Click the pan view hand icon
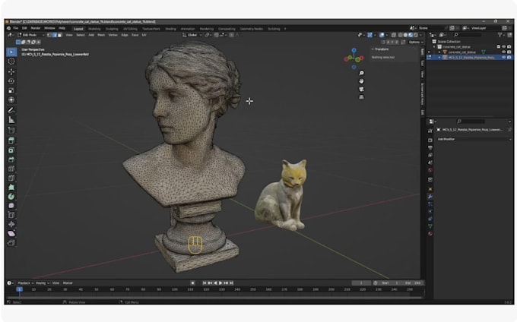This screenshot has width=517, height=322. (x=361, y=81)
